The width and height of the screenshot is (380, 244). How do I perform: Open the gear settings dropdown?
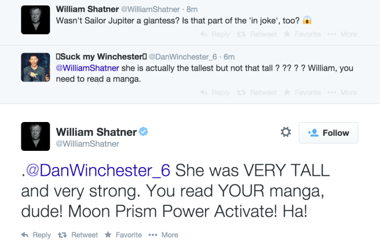point(286,132)
